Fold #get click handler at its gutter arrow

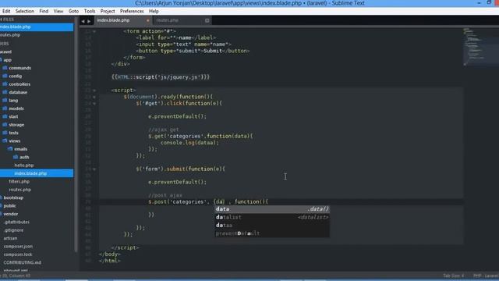[x=94, y=104]
